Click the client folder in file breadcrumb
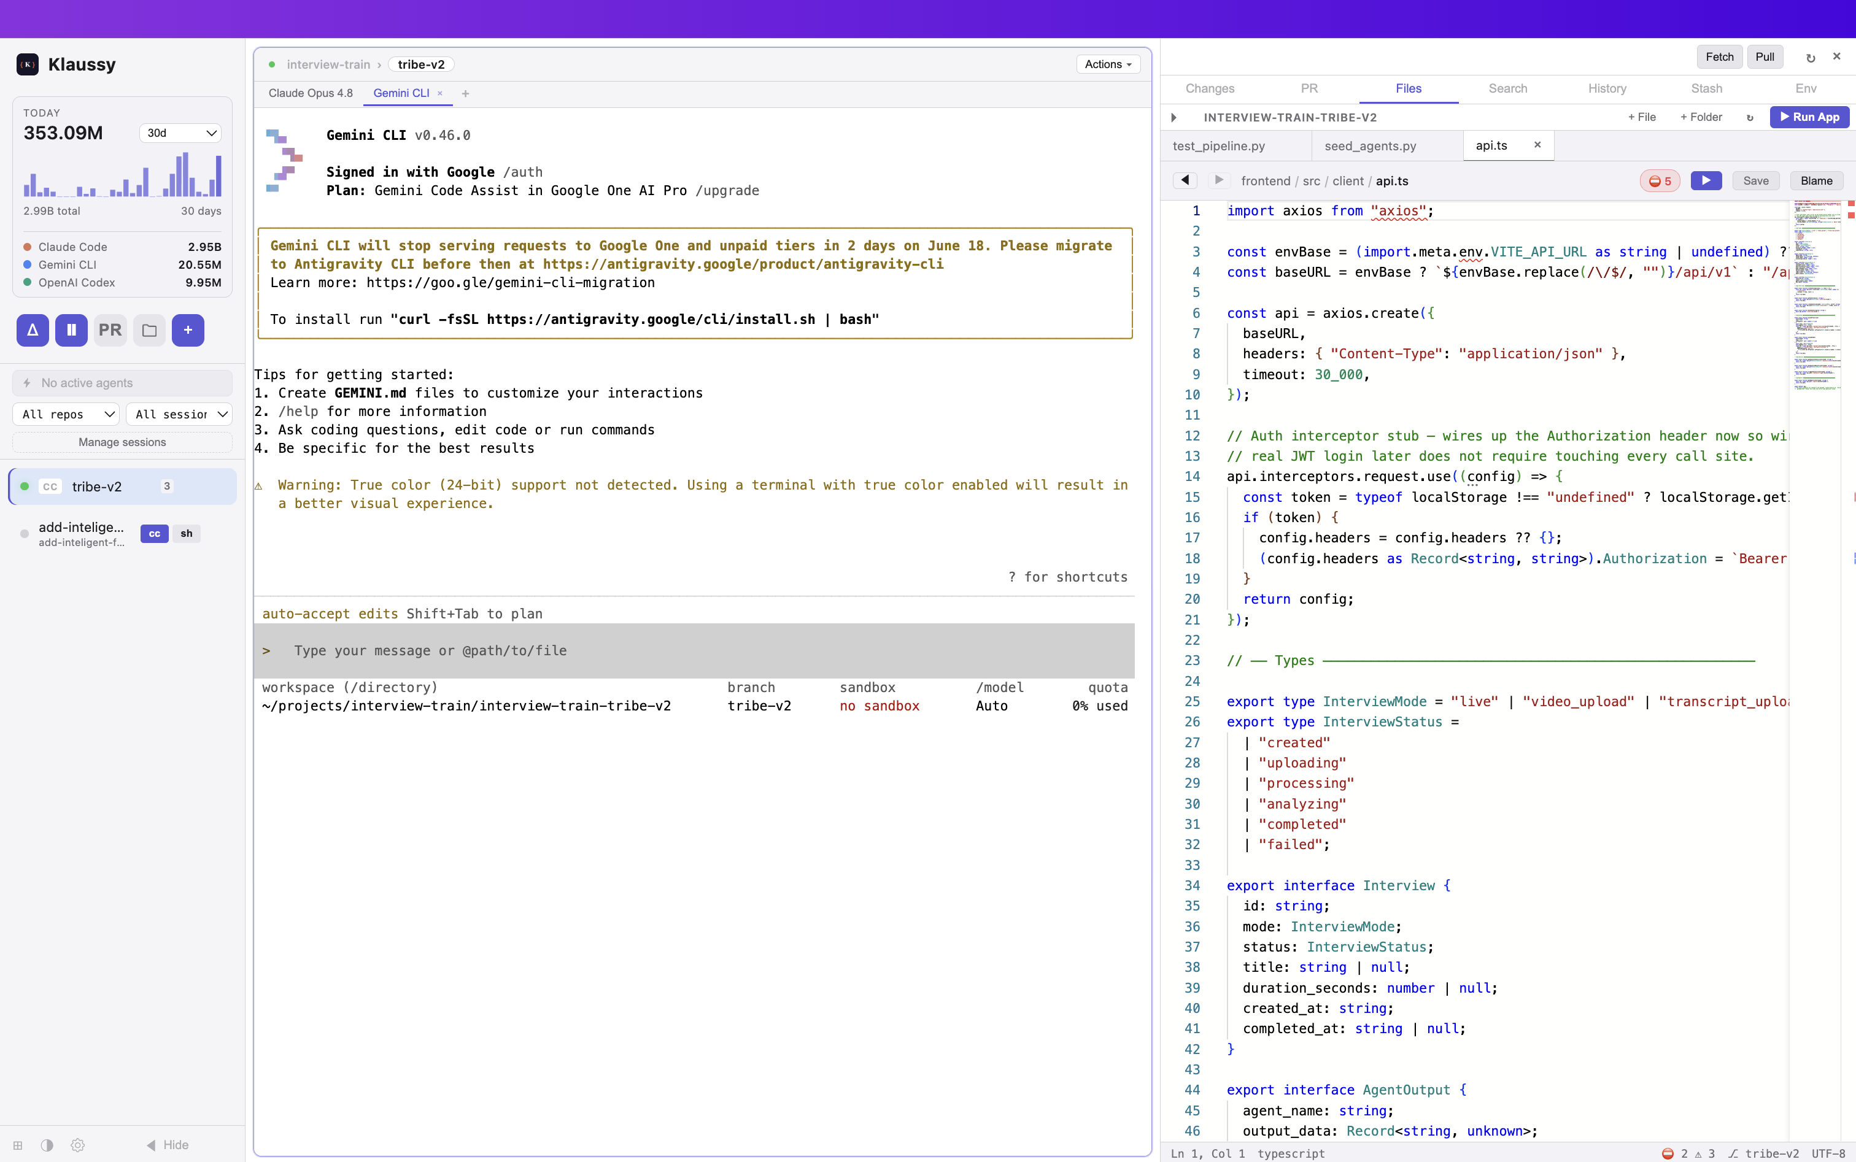The image size is (1856, 1162). (1348, 182)
